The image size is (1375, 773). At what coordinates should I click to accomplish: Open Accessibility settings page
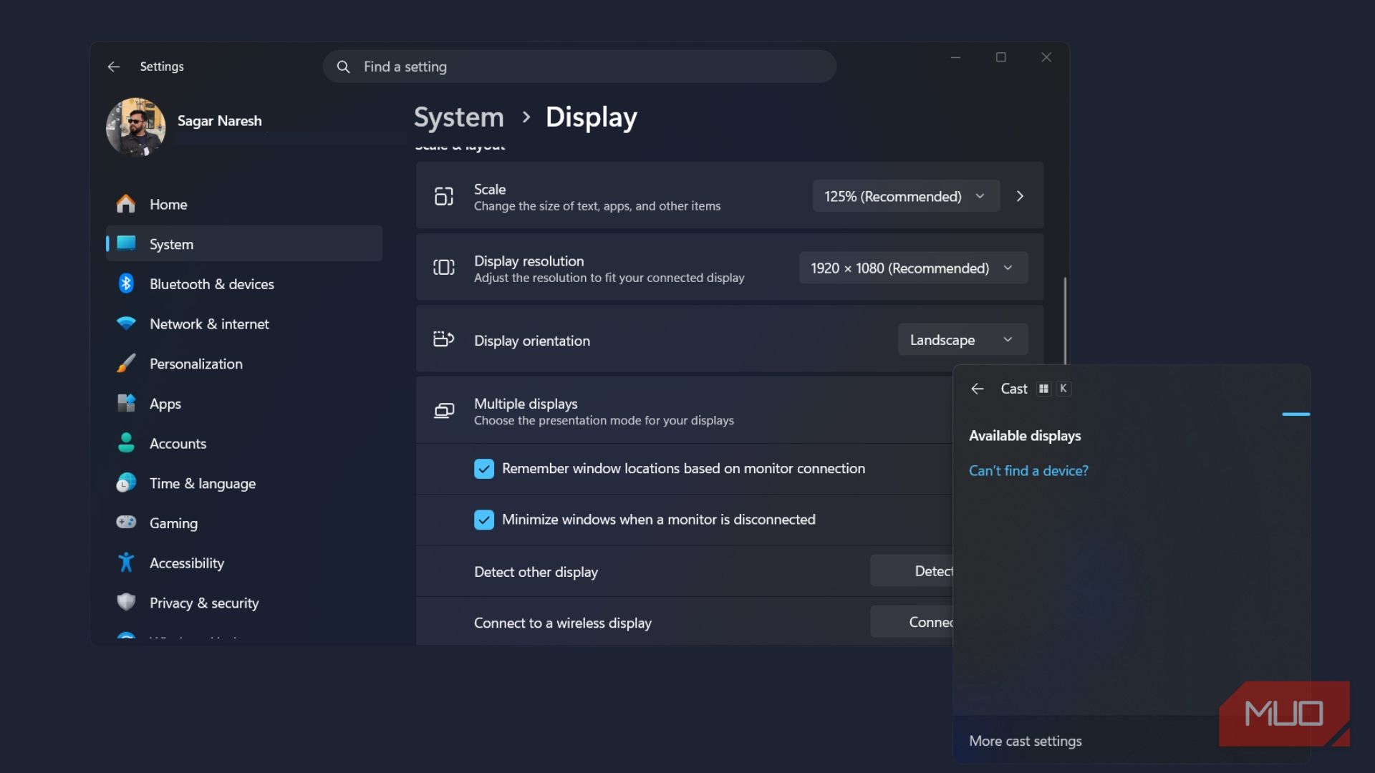[244, 563]
